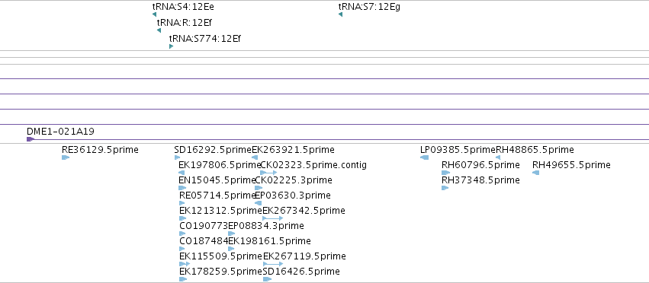Click the SD16292.5prime EST arrow
Viewport: 649px width, 283px height.
177,157
